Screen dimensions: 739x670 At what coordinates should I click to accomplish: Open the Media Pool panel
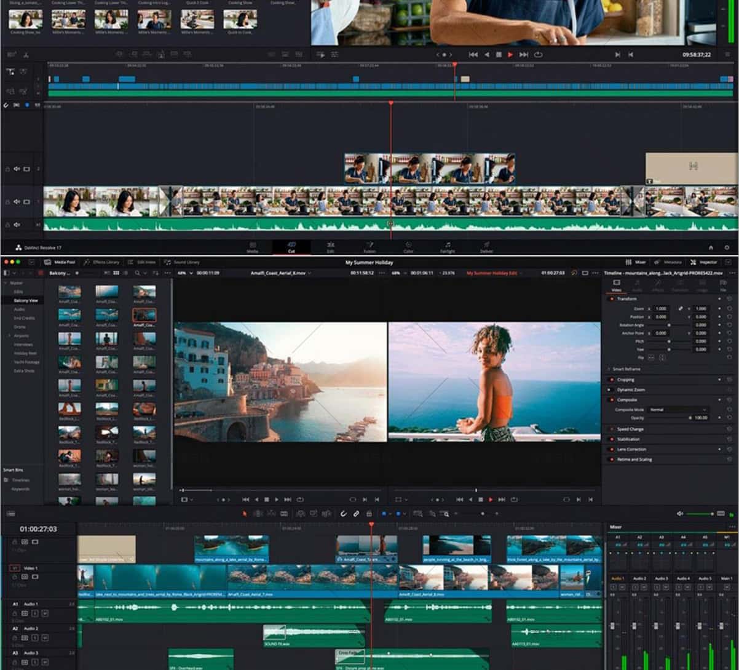coord(60,262)
